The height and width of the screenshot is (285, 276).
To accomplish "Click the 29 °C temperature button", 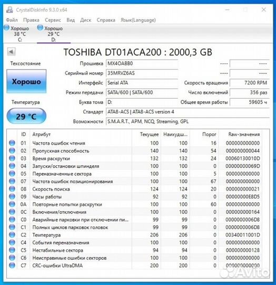I will click(x=26, y=116).
